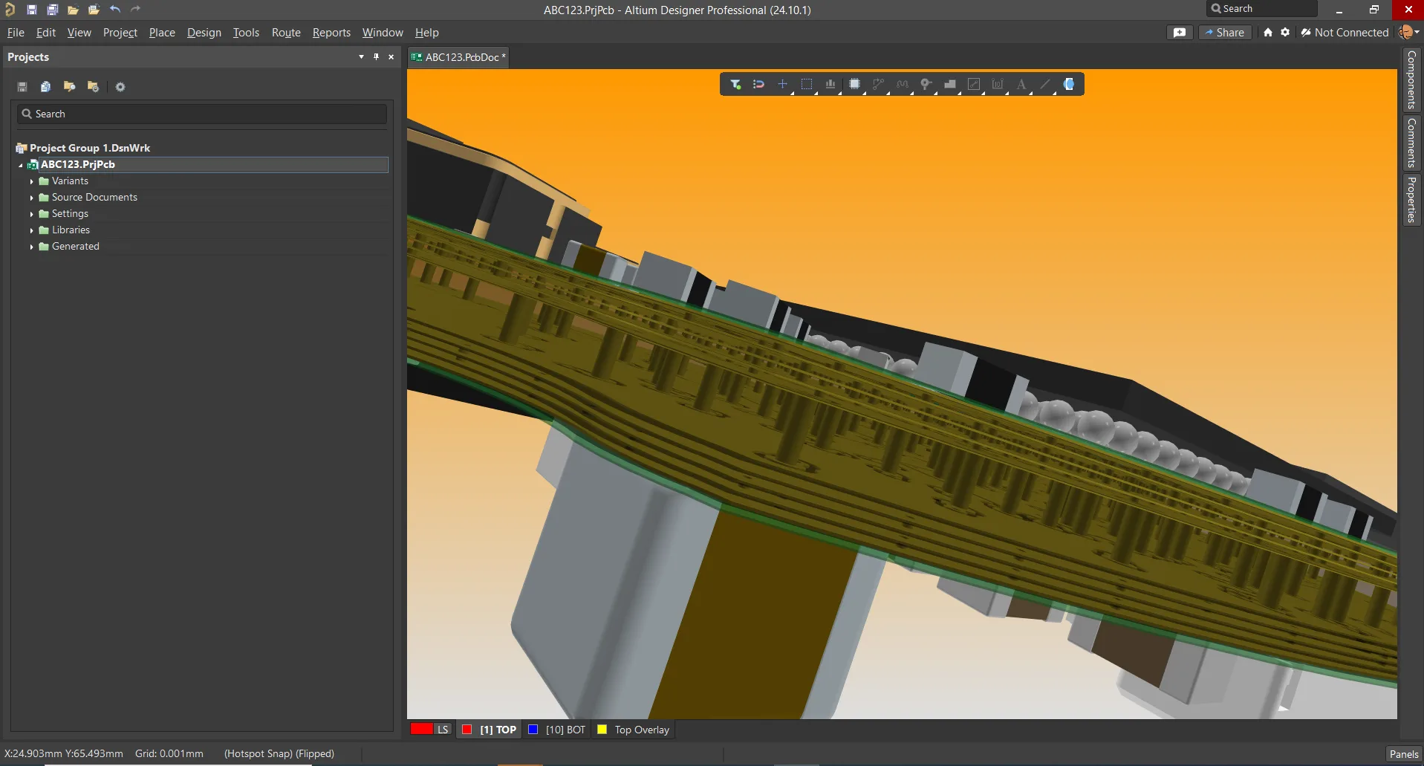Pick the Align objects bar-chart icon
Screen dimensions: 1424x766
pos(830,84)
